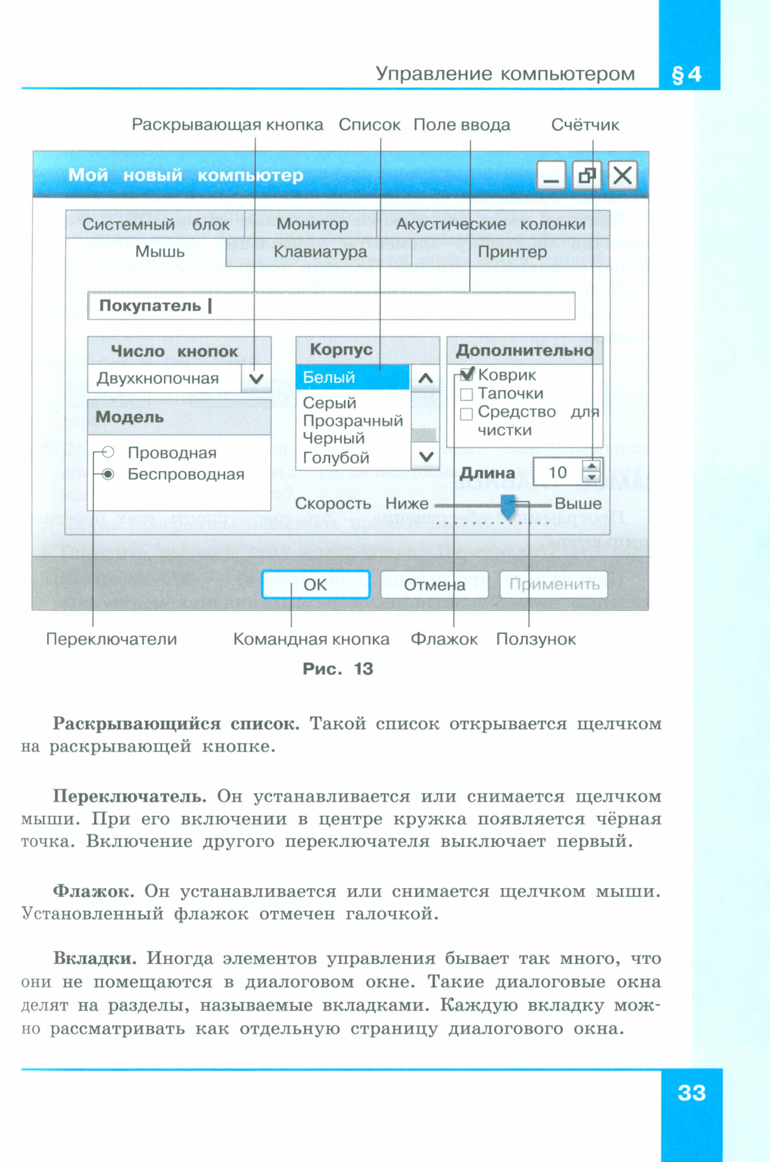This screenshot has width=770, height=1162.
Task: Increase Длина with the spinner up arrow
Action: point(592,465)
